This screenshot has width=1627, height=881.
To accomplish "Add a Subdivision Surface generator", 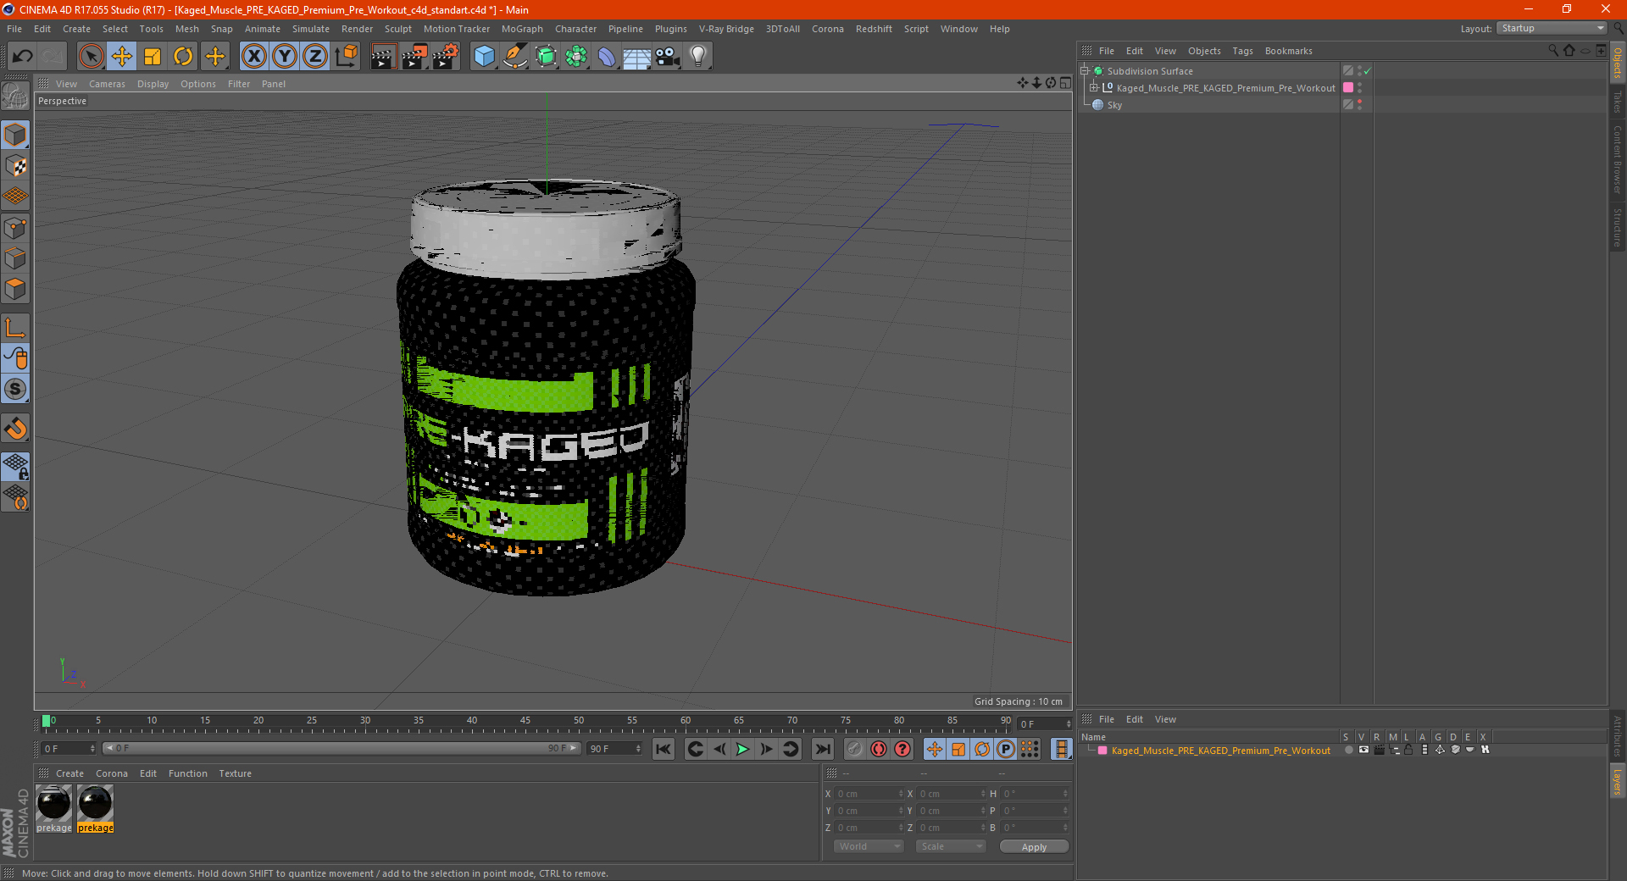I will [546, 57].
